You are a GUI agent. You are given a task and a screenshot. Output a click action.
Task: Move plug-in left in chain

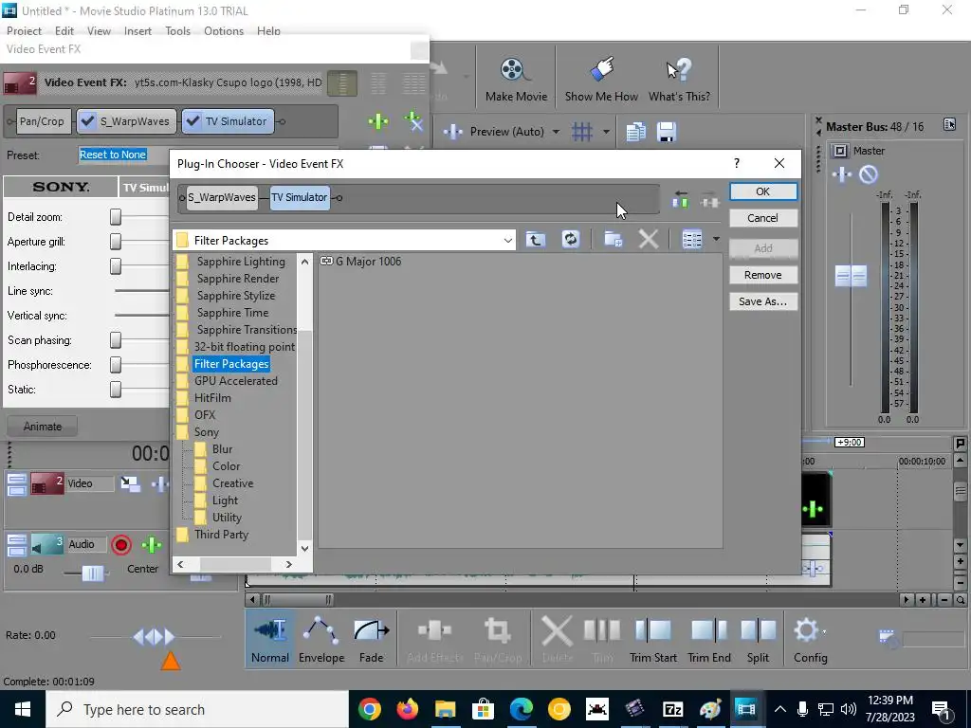[680, 199]
